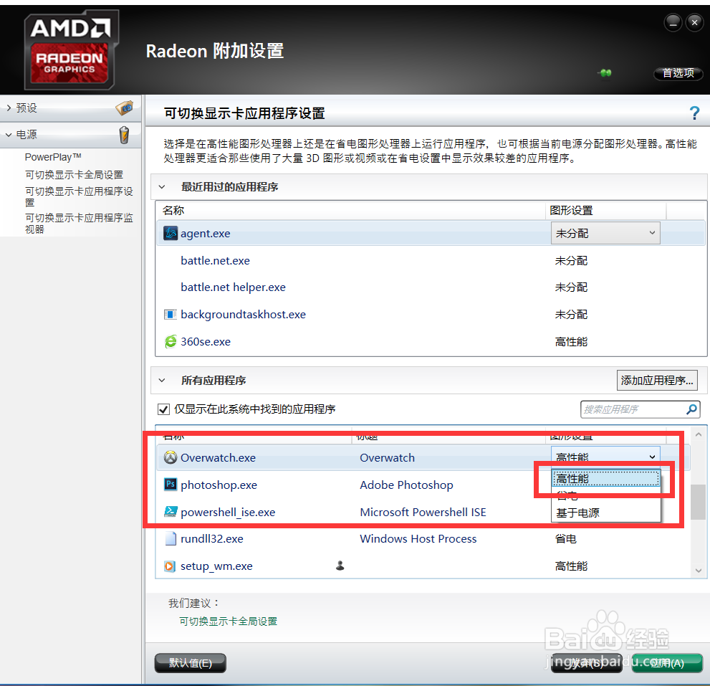Open the agent.exe 未分配 graphics dropdown
Screen dimensions: 710x686
coord(605,233)
